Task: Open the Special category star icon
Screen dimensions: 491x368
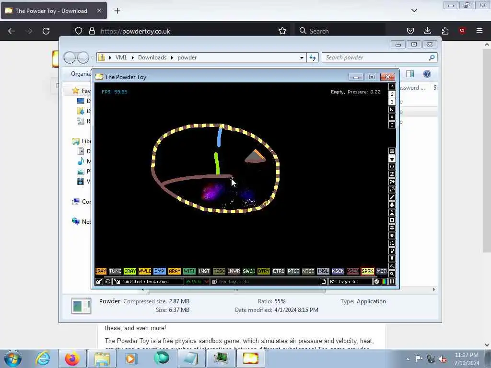Action: 392,235
